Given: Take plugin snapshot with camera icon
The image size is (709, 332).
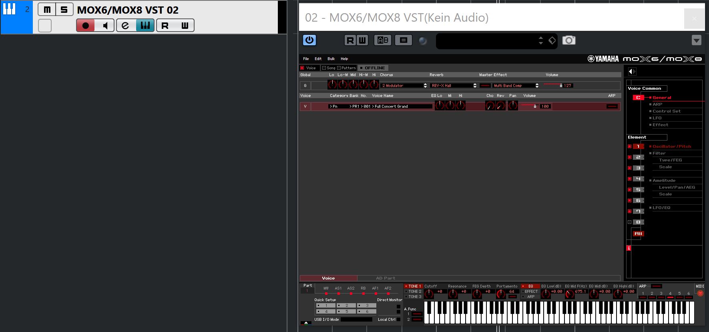Looking at the screenshot, I should pos(568,40).
